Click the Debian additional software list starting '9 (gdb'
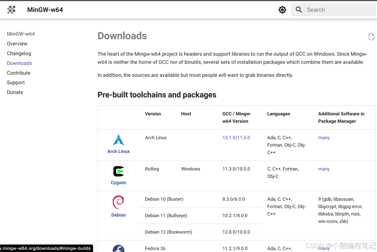 pyautogui.click(x=340, y=210)
